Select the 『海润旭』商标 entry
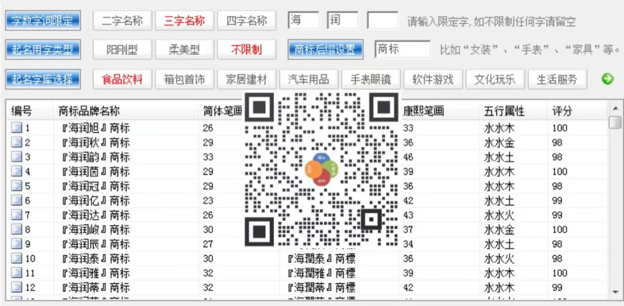 pos(95,128)
